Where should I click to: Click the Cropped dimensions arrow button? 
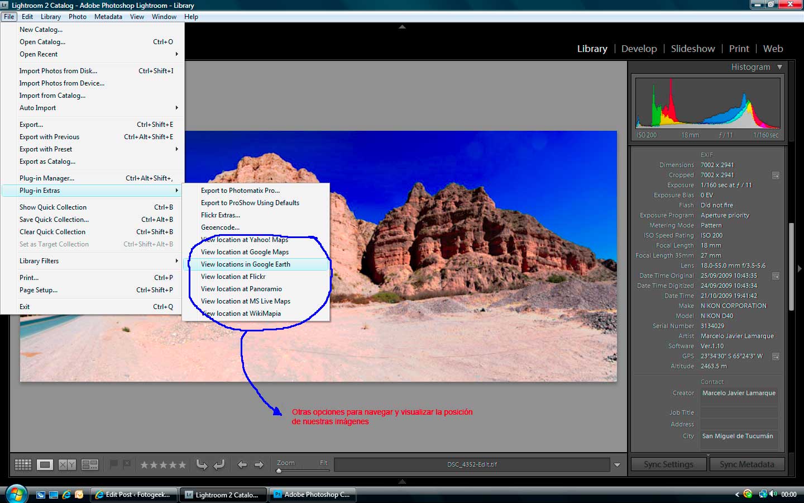tap(776, 175)
